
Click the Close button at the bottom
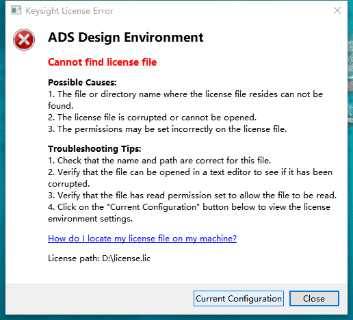pyautogui.click(x=314, y=298)
